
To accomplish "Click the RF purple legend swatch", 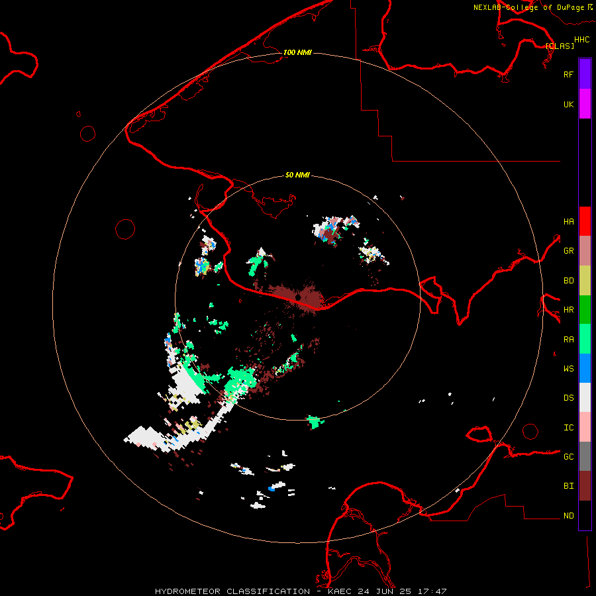I will 585,74.
